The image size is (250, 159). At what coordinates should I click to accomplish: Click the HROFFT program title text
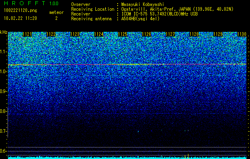(x=24, y=3)
